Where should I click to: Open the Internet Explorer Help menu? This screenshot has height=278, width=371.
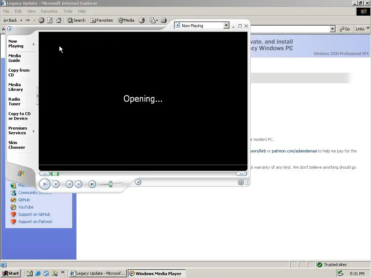click(x=82, y=11)
